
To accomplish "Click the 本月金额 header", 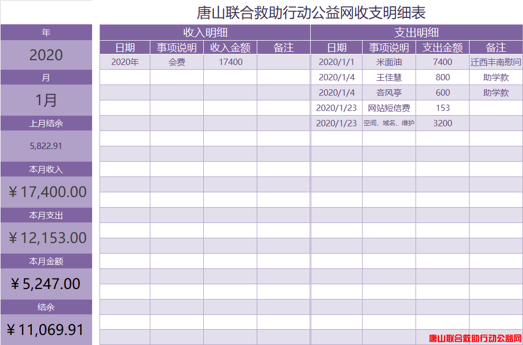I will coord(46,262).
